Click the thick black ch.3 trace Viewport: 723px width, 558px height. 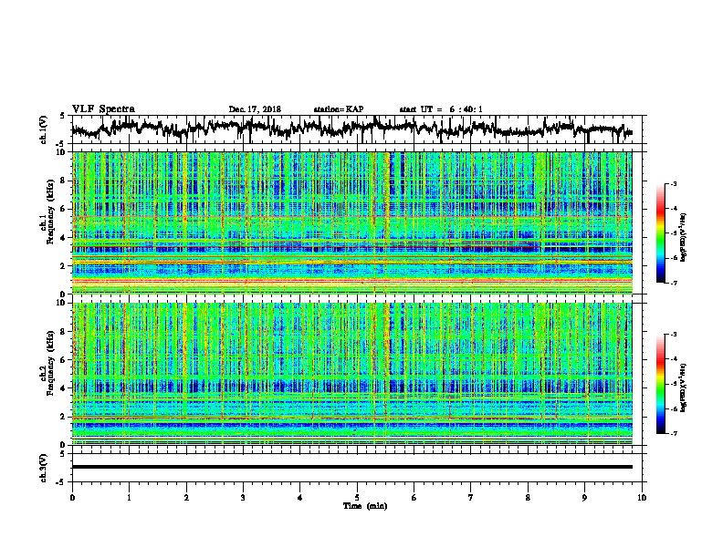pos(352,467)
